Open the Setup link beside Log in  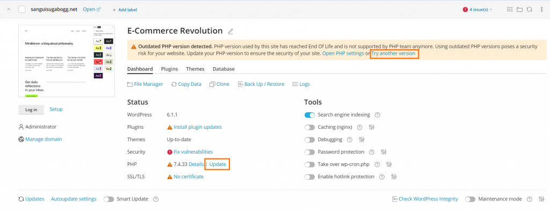(56, 109)
